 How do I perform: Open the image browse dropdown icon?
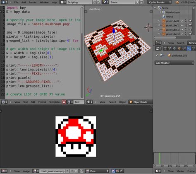tap(36, 171)
